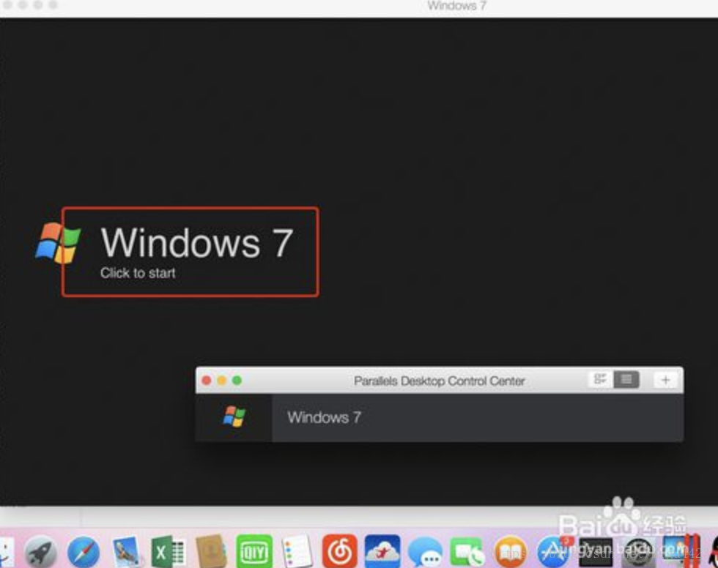Open Safari from the Dock
Image resolution: width=718 pixels, height=568 pixels.
coord(84,552)
